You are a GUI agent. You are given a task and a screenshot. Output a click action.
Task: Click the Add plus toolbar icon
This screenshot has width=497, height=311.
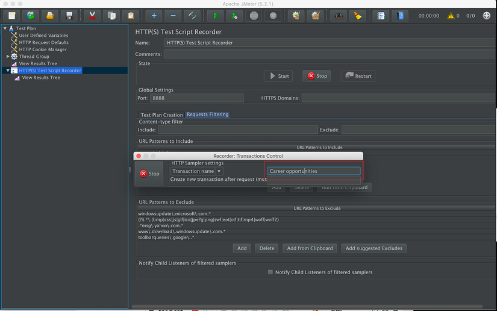point(154,16)
